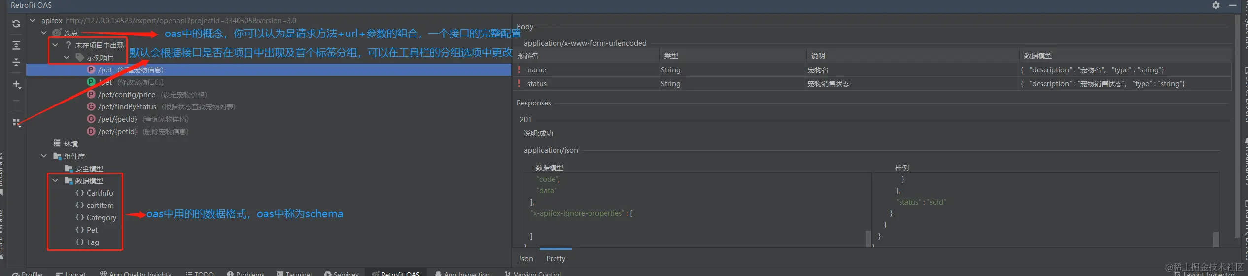Click the 201 response code
The image size is (1248, 276).
tap(525, 119)
